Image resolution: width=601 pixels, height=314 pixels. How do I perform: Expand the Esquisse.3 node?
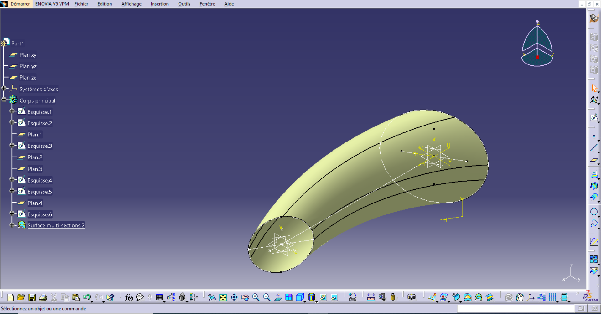pyautogui.click(x=12, y=145)
